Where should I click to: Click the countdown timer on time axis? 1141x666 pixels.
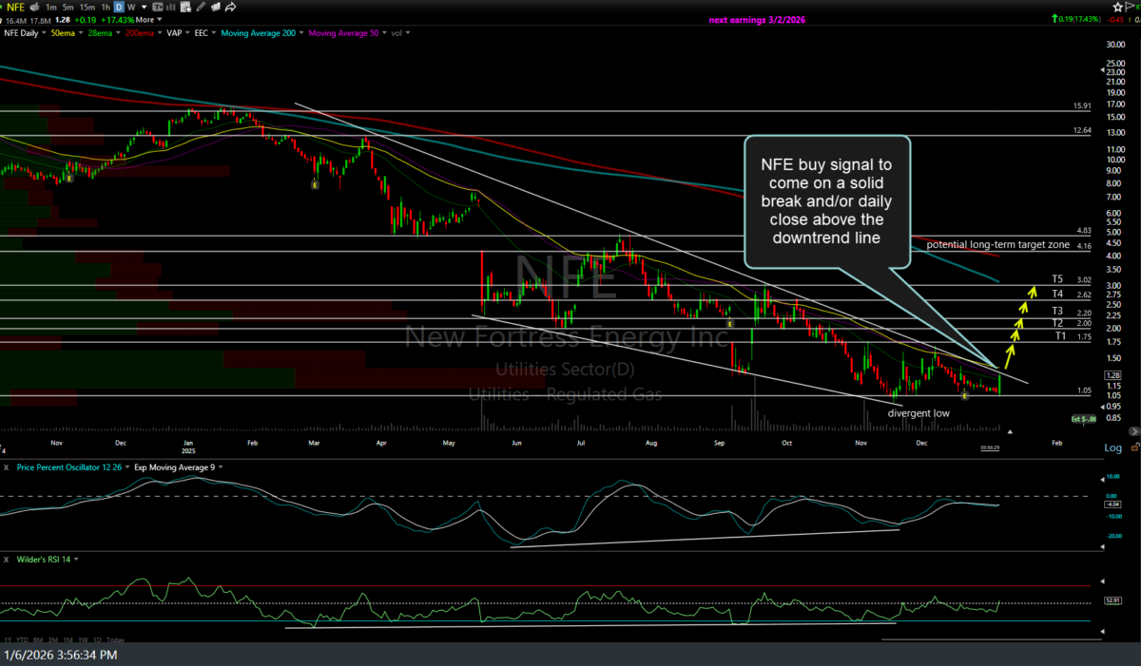click(990, 447)
